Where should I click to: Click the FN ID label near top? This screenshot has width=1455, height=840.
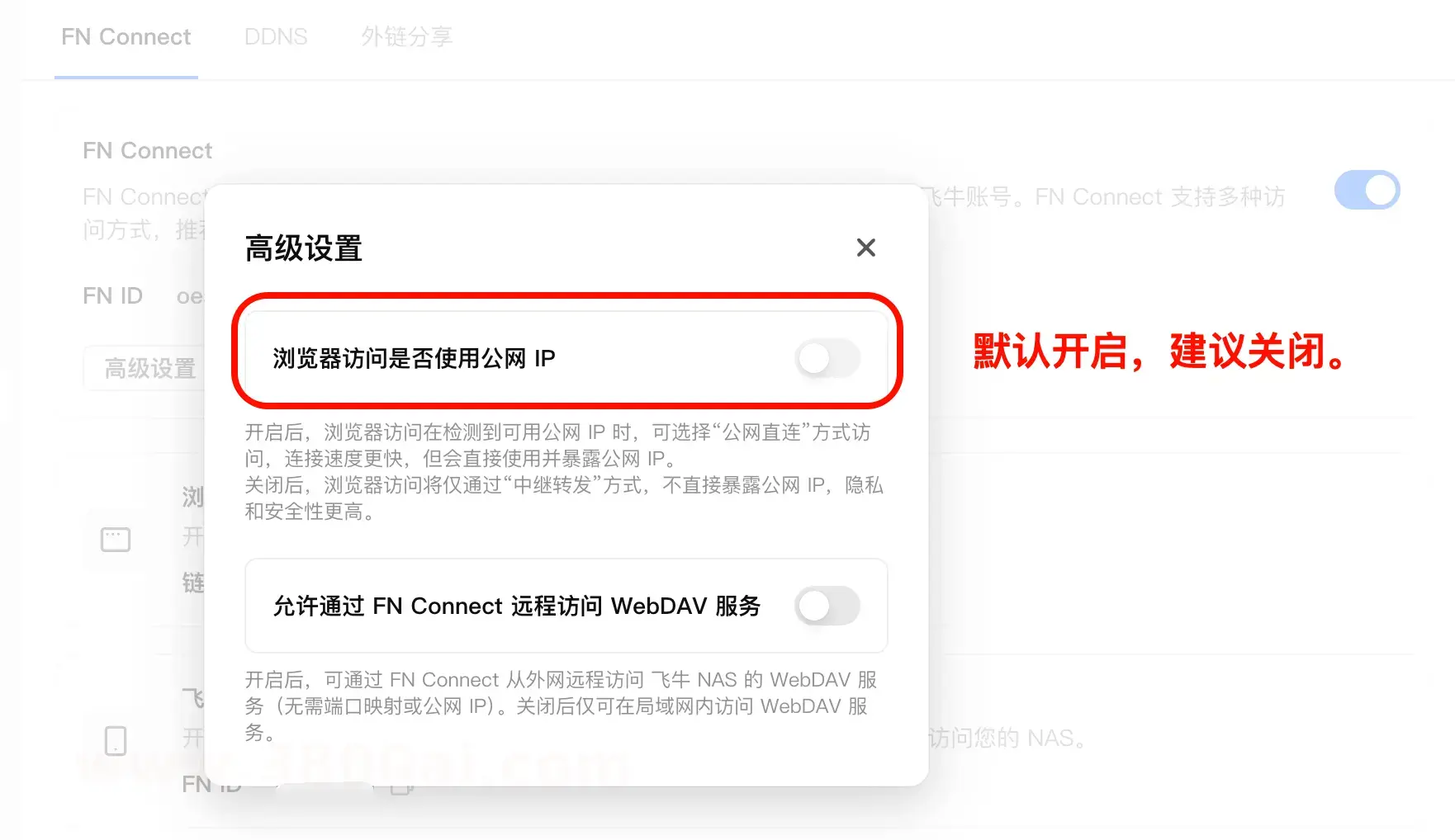[x=112, y=296]
